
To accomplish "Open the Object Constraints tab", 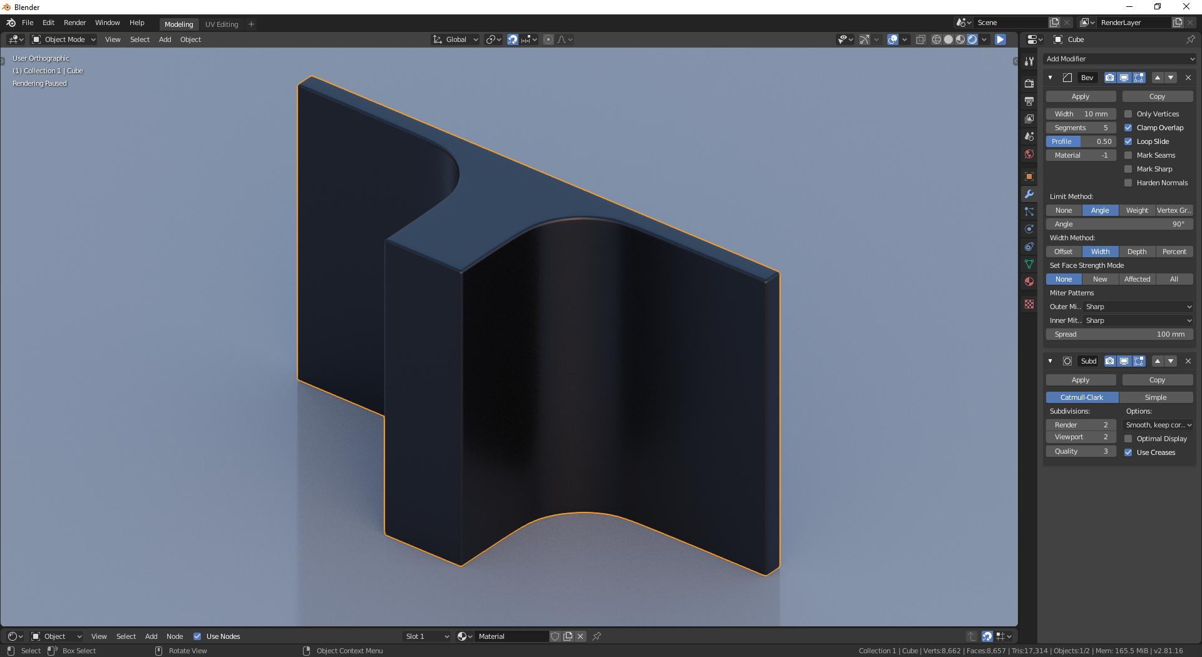I will click(1029, 247).
